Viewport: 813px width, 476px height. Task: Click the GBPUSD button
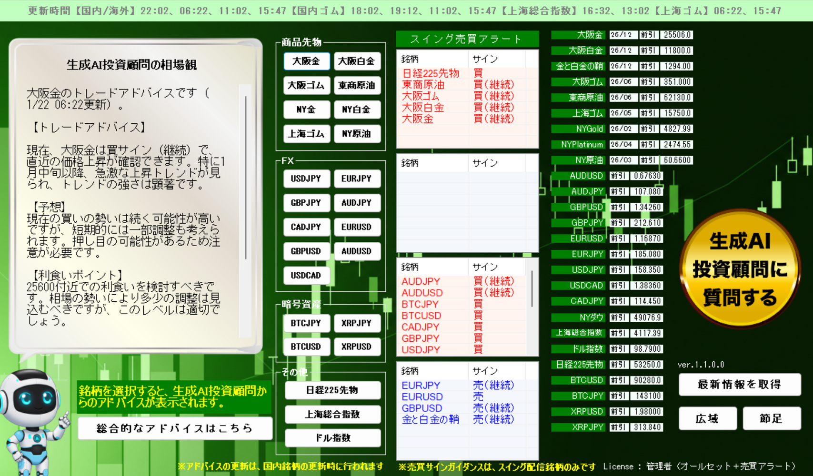pyautogui.click(x=306, y=251)
